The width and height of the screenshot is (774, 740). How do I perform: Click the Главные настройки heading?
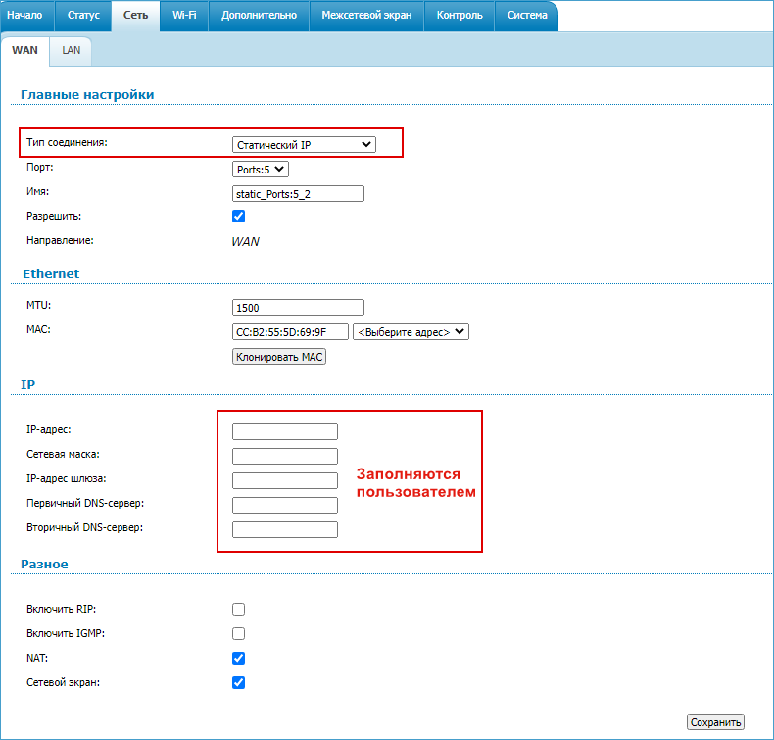tap(87, 94)
